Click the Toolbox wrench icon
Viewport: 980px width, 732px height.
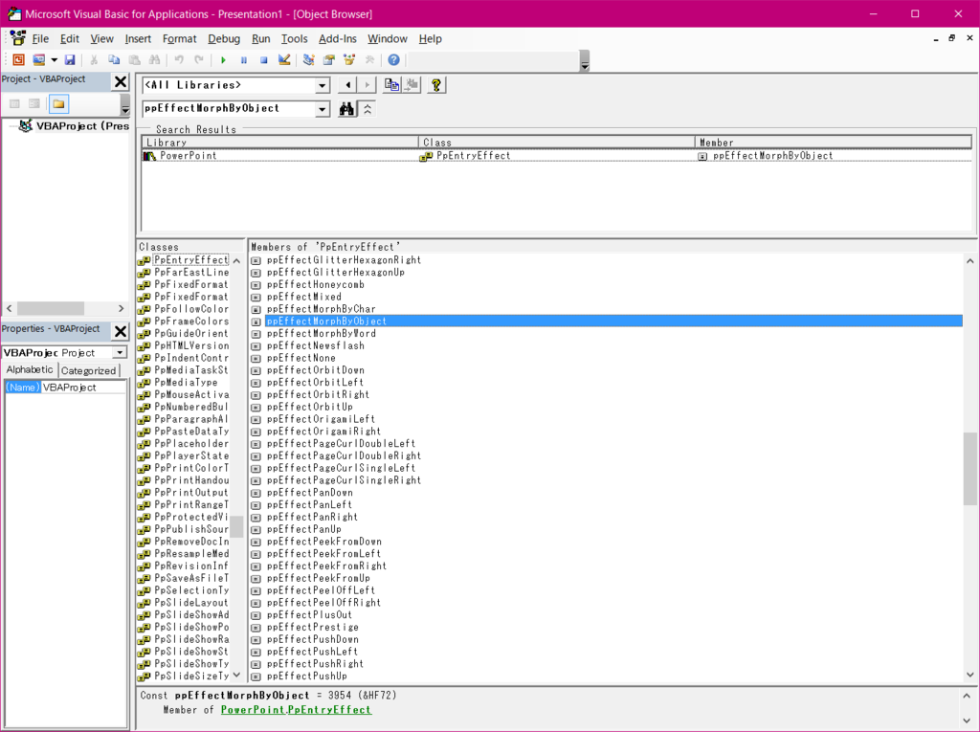pyautogui.click(x=369, y=60)
